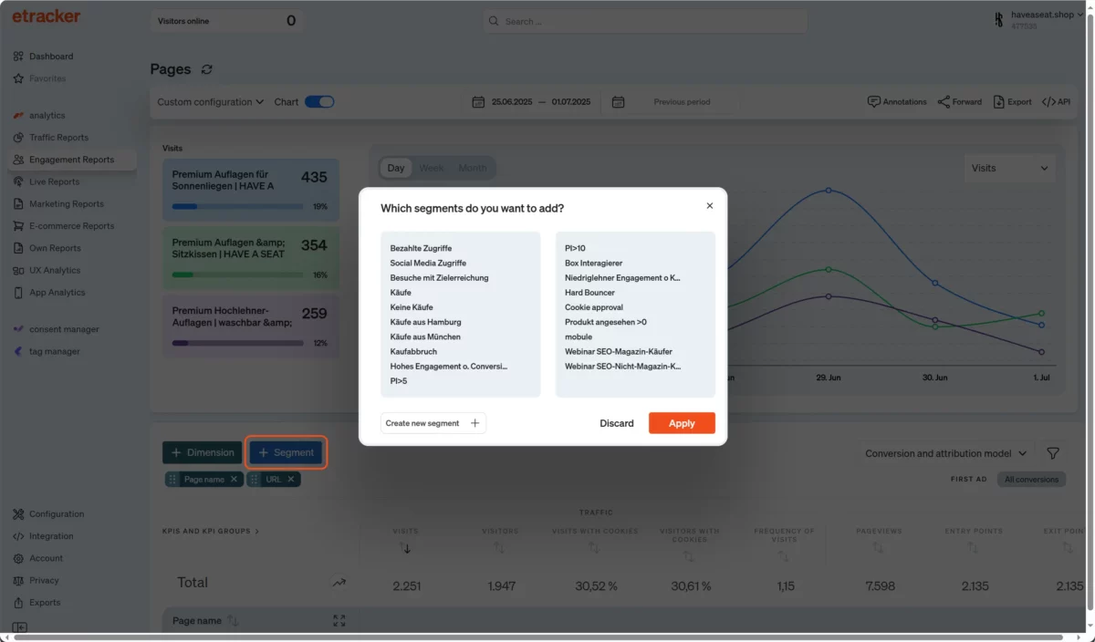Screen dimensions: 1095x642
Task: Click the UX Analytics icon
Action: click(x=19, y=270)
